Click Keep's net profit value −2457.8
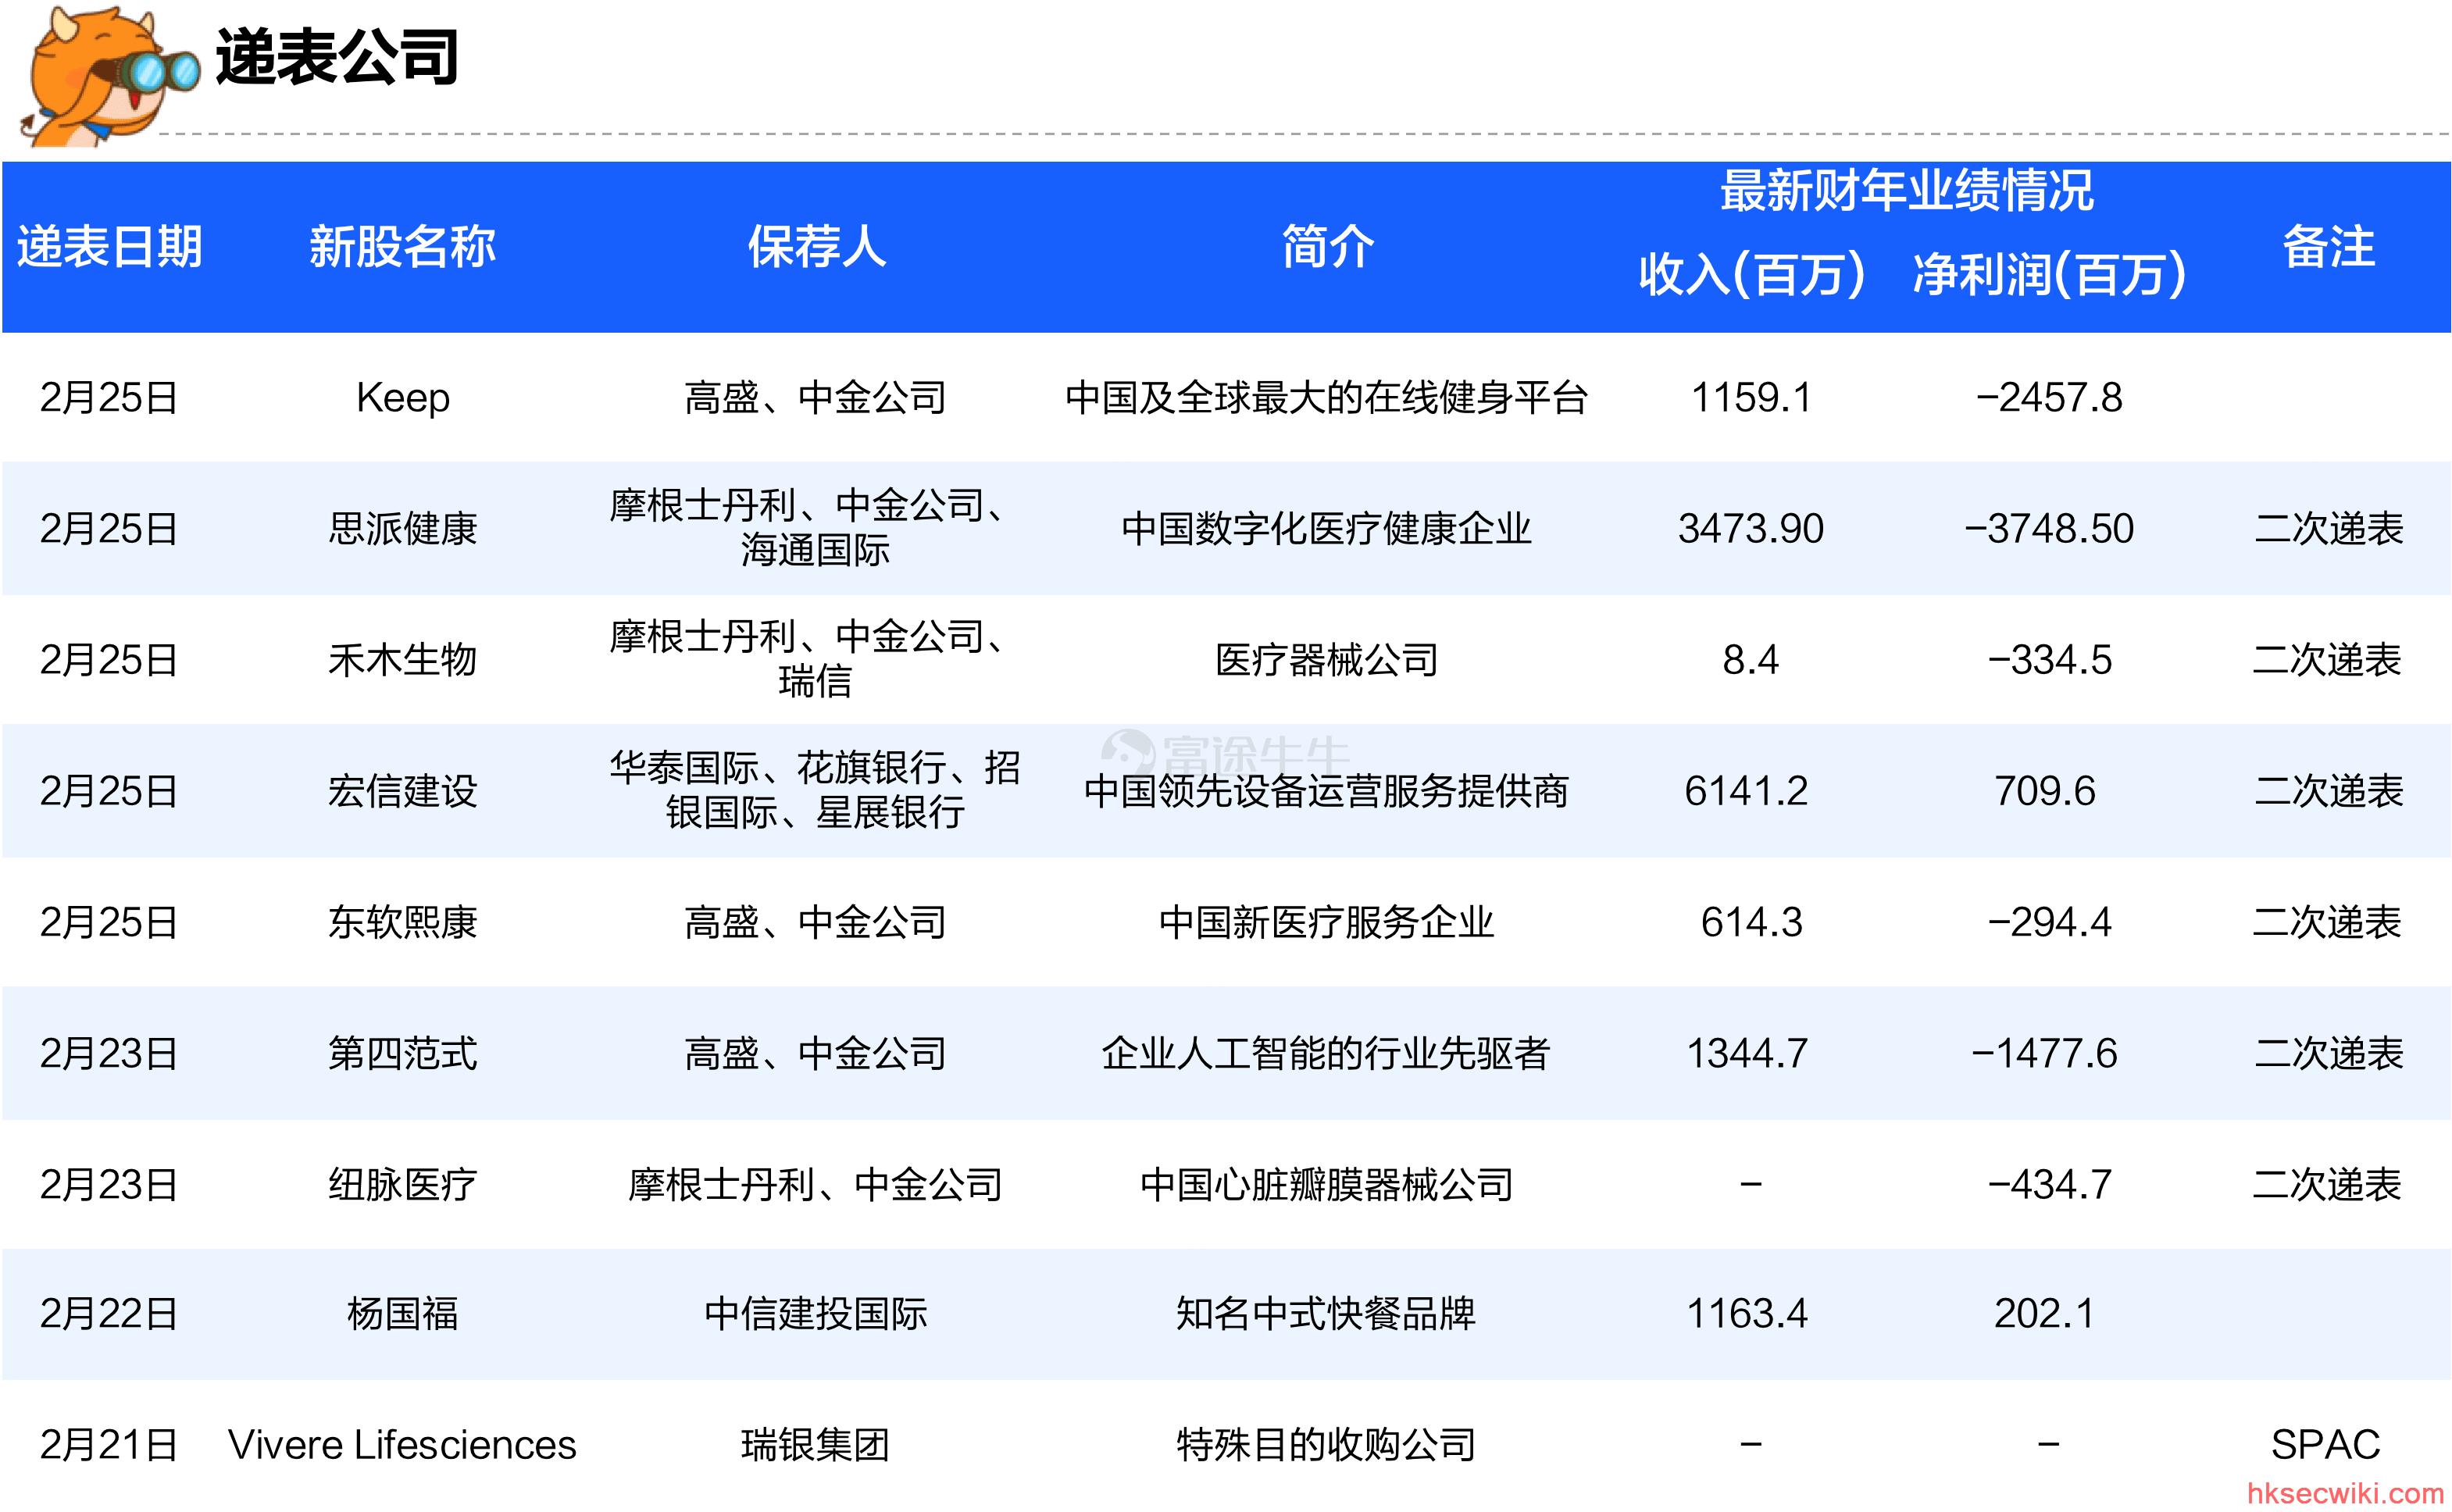The height and width of the screenshot is (1512, 2452). point(2049,398)
